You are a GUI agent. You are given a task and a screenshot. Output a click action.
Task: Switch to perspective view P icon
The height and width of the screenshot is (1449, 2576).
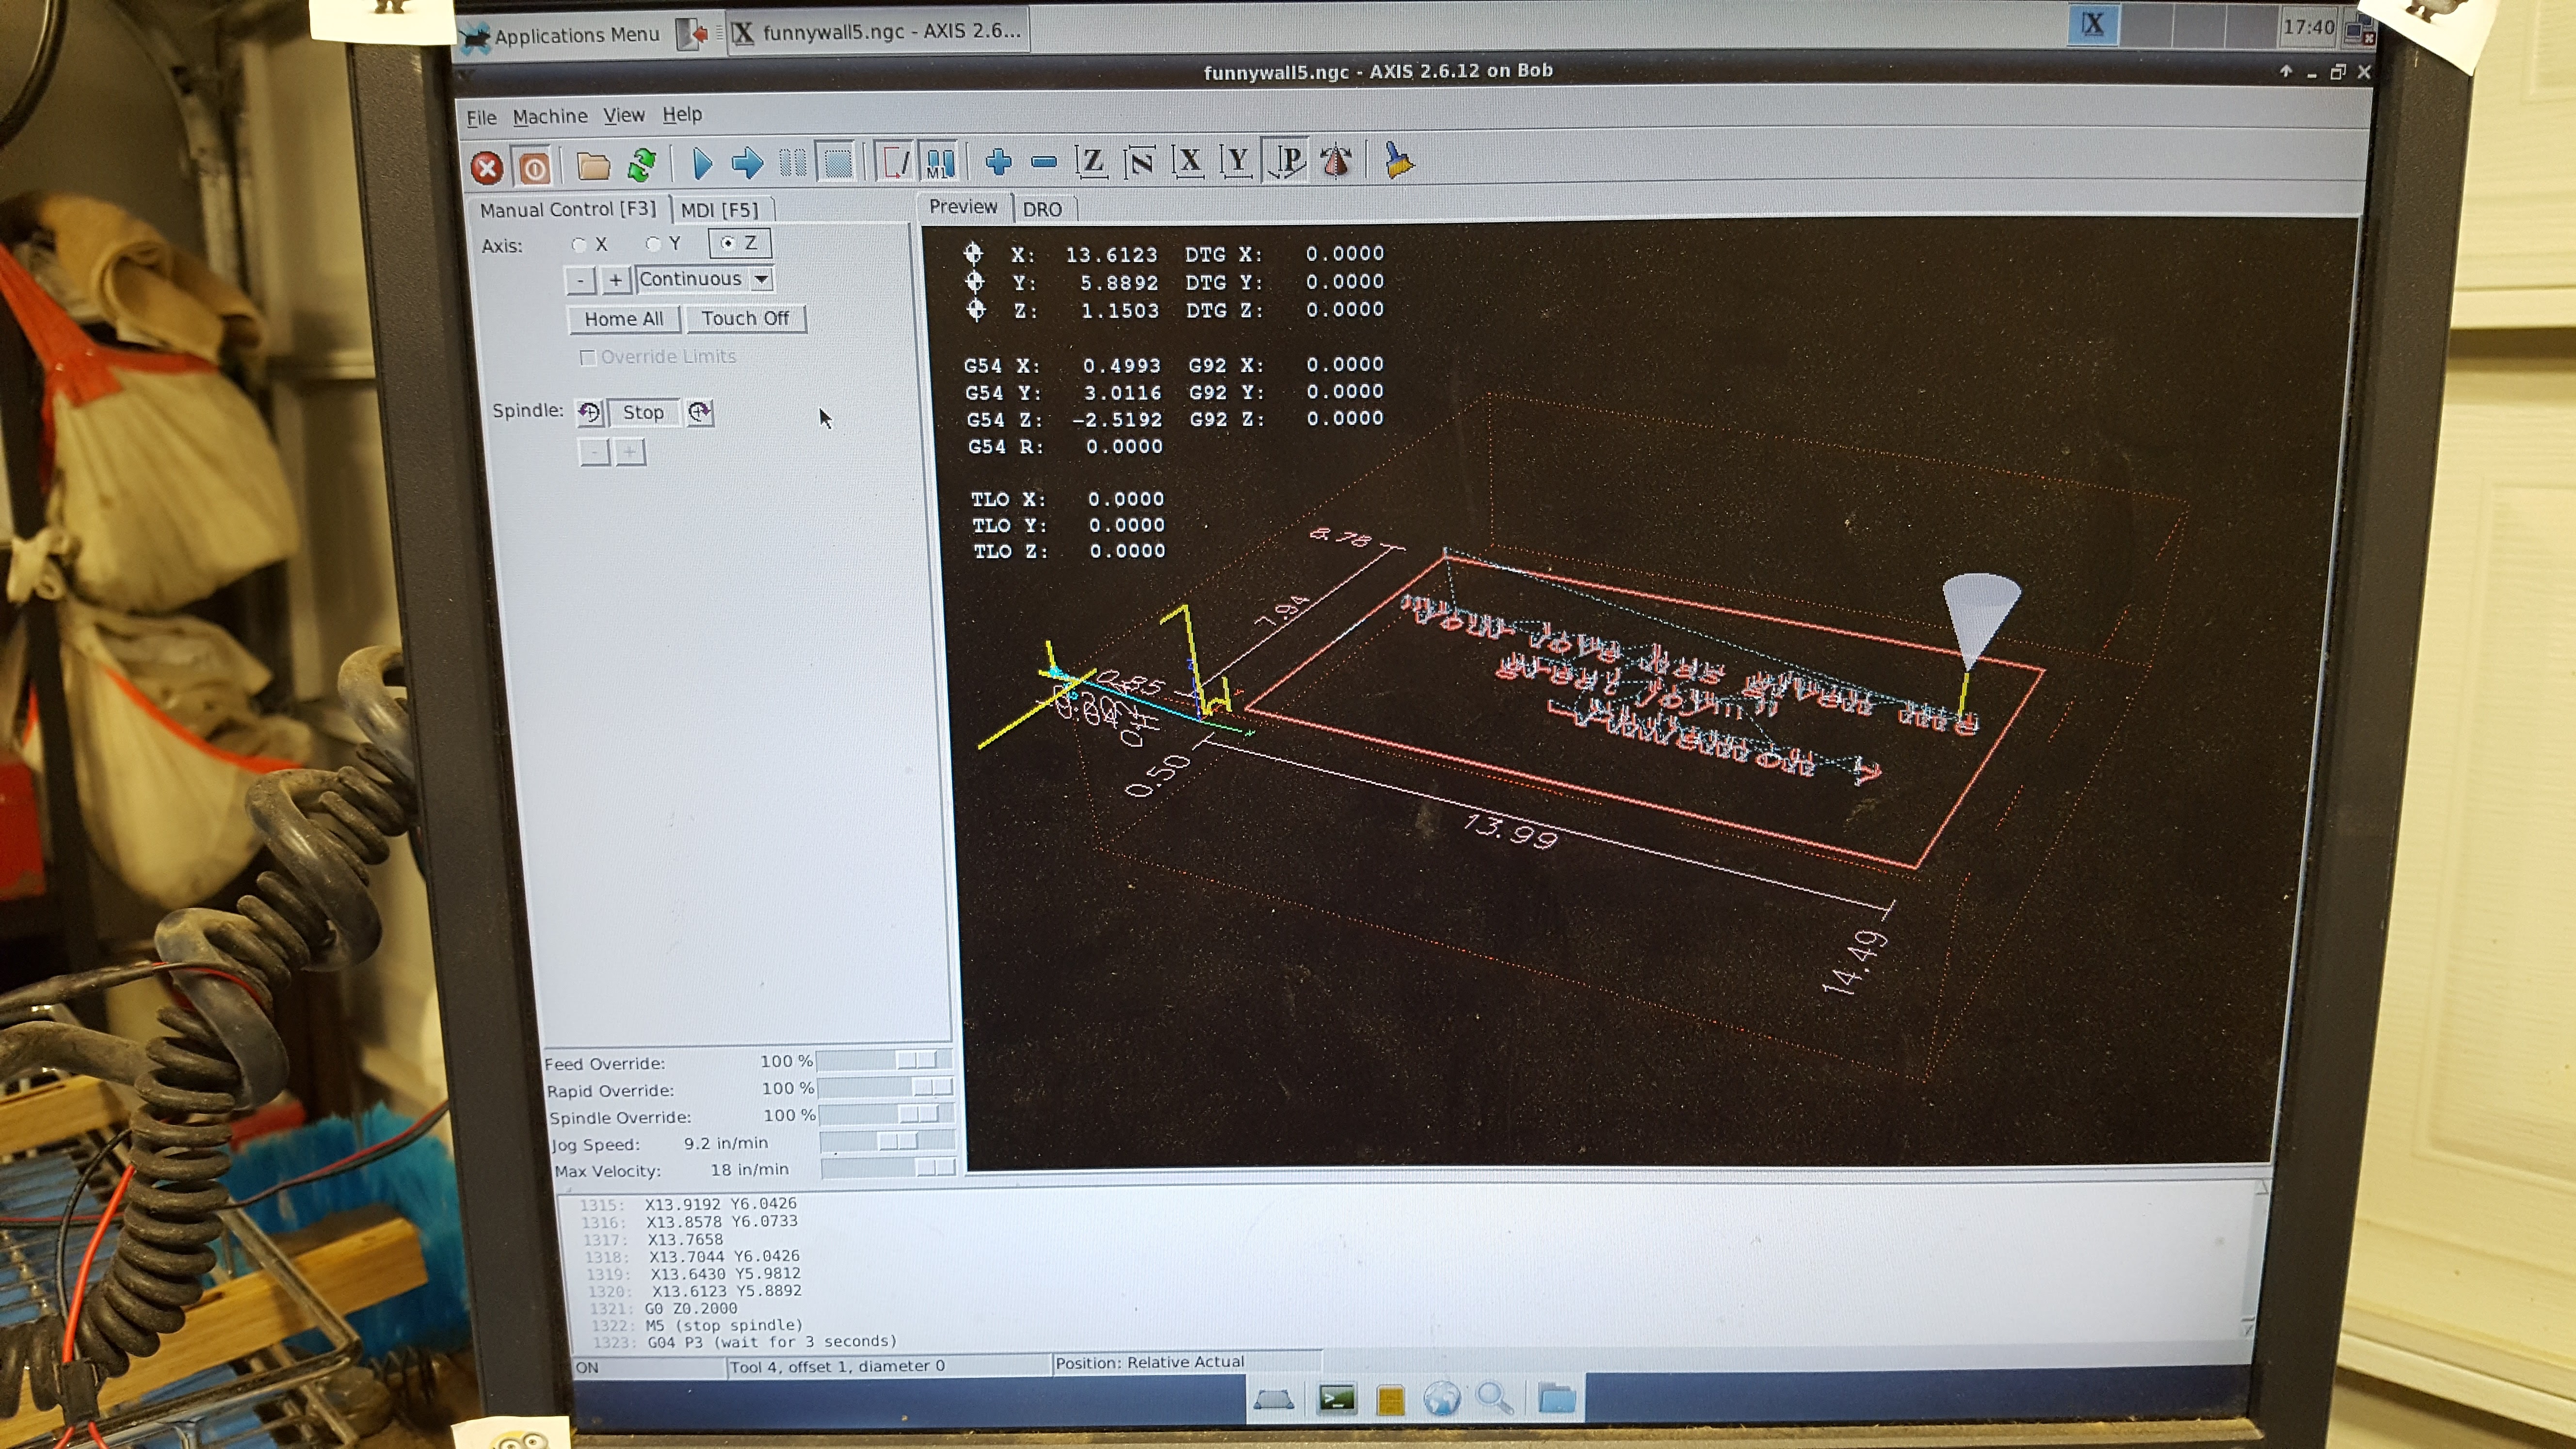[x=1288, y=160]
